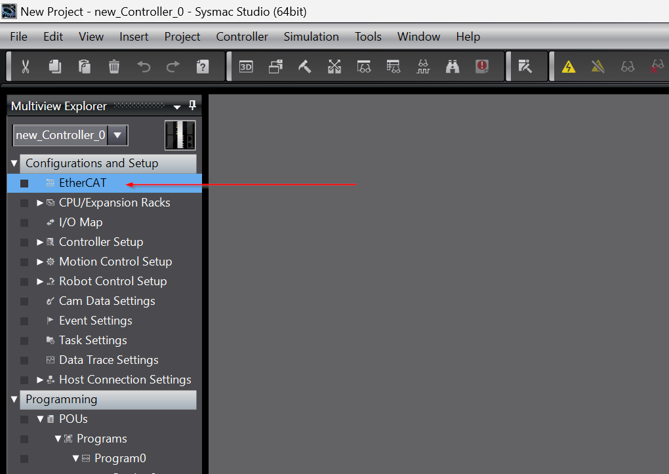Expand the Robot Control Setup node

39,281
